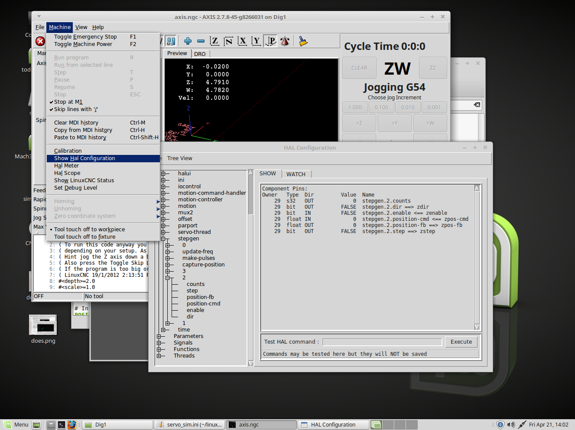Switch to the SHOW tab

(268, 174)
